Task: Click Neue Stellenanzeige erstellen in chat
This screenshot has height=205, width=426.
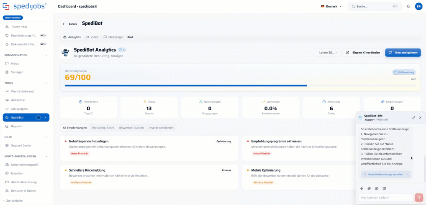Action: click(x=386, y=175)
